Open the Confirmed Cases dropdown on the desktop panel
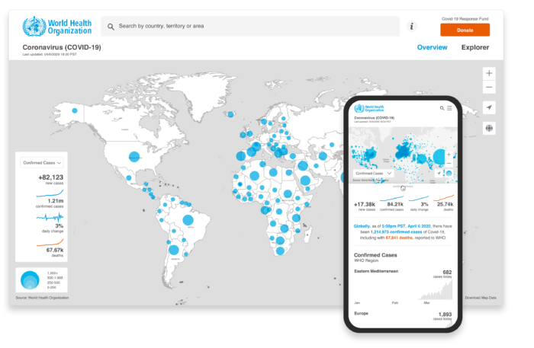Screen dimensions: 534x348 (41, 163)
